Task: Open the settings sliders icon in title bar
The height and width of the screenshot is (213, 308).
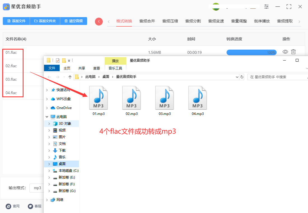Action: 266,6
